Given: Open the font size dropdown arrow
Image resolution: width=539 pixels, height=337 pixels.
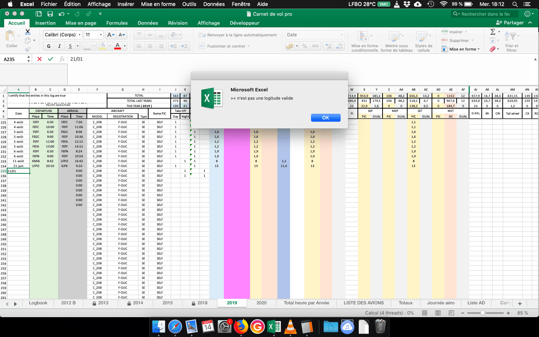Looking at the screenshot, I should pos(101,35).
